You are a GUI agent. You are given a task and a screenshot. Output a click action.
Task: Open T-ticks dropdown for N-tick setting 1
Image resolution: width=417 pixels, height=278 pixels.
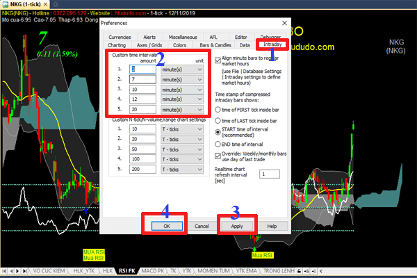coord(182,129)
